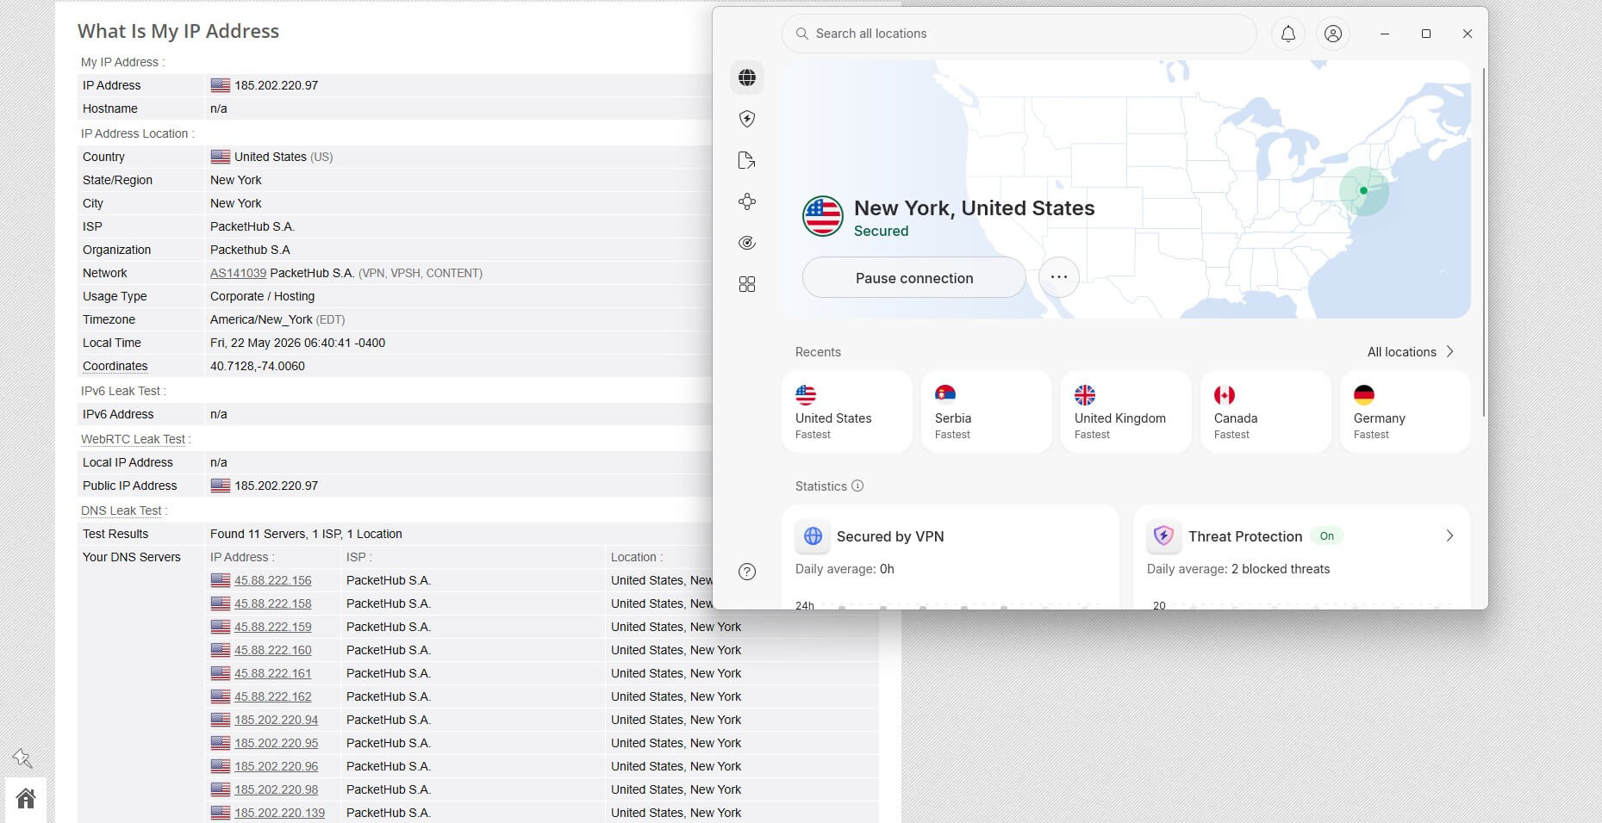Click the coordinates value 40.7128,-74.0060
Screen dimensions: 1602x823
coord(258,366)
